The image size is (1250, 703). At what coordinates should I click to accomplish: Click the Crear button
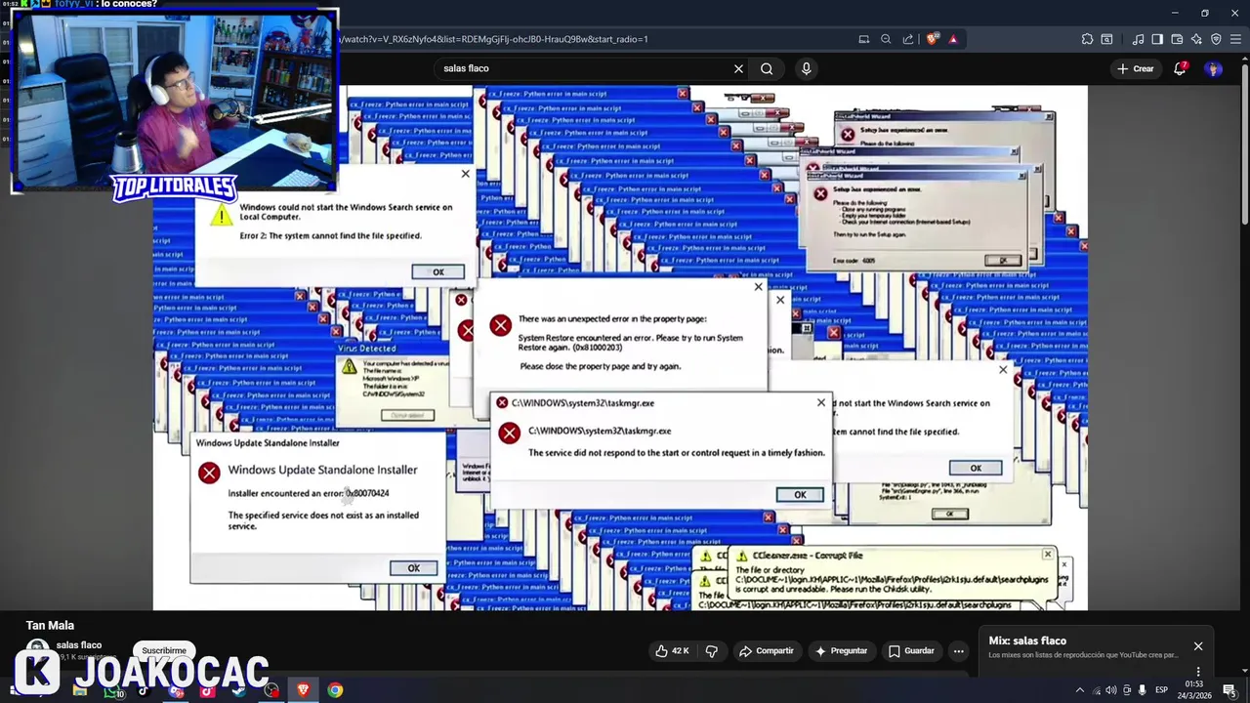click(1136, 68)
